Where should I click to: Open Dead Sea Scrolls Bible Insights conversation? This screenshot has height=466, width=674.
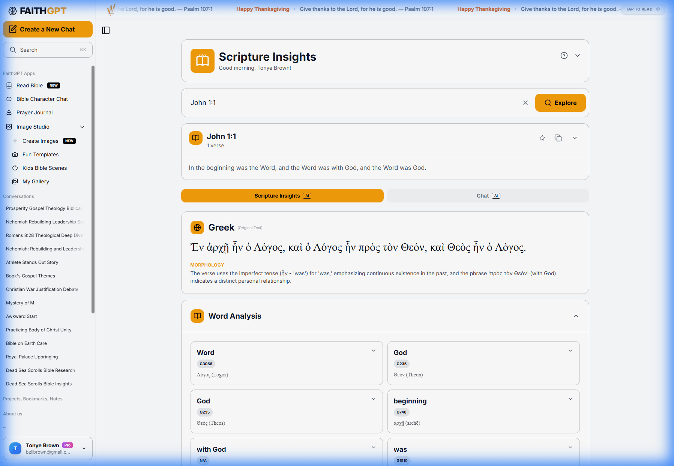pos(39,384)
